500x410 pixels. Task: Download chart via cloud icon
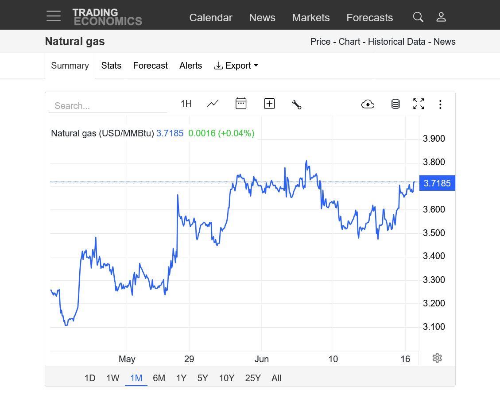368,104
